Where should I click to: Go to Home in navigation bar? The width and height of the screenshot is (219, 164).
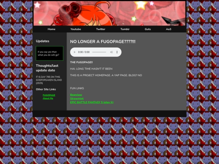tap(52, 29)
